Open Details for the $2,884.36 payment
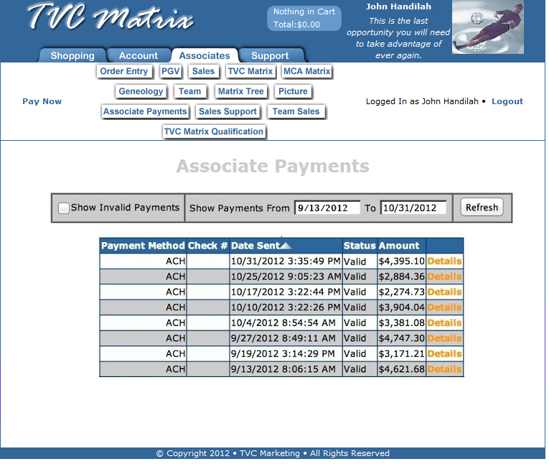The image size is (549, 464). pyautogui.click(x=444, y=277)
